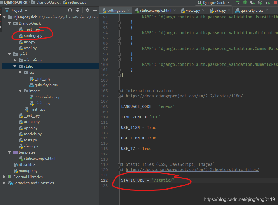This screenshot has height=205, width=278.
Task: Select wsgi.py in project tree
Action: click(x=30, y=48)
